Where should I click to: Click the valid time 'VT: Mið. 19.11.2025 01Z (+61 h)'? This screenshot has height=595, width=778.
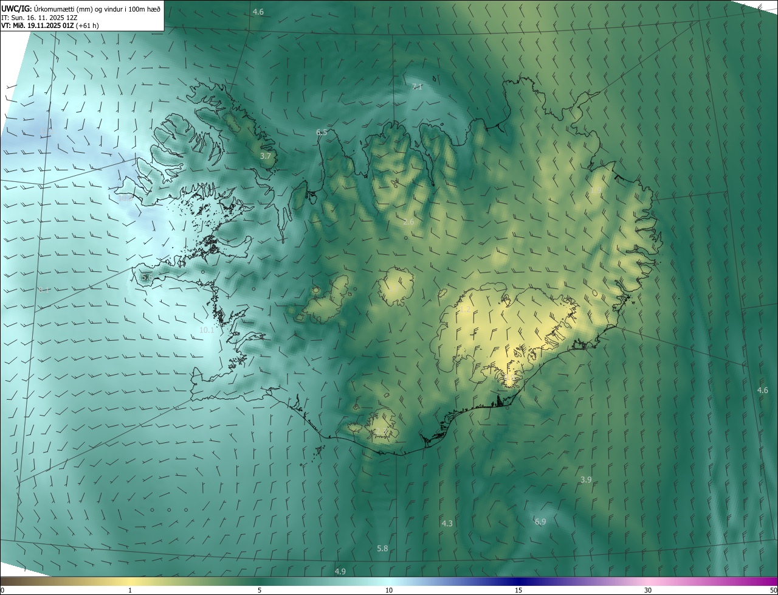(50, 26)
